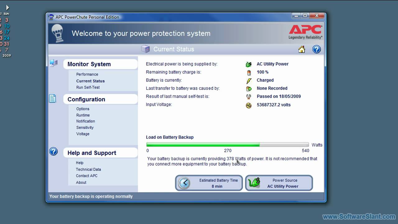The image size is (398, 224).
Task: Click 'Your battery backup is operating normally' status
Action: tap(91, 196)
